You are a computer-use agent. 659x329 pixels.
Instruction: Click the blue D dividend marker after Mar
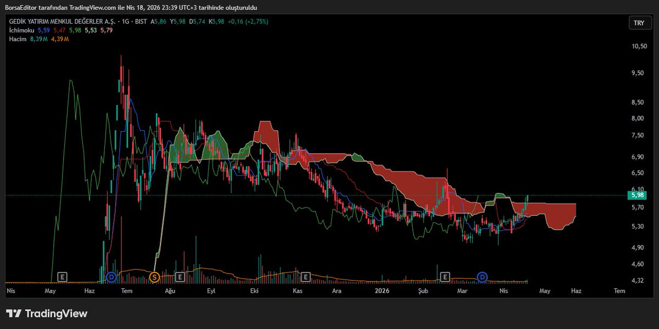(x=482, y=276)
